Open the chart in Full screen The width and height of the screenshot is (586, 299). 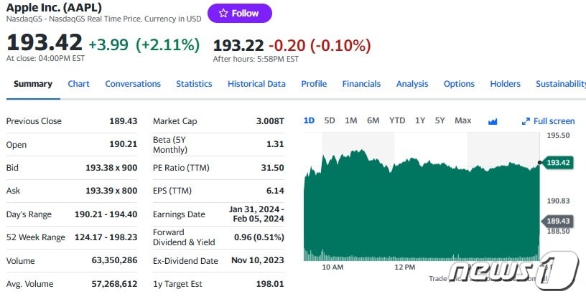point(548,121)
